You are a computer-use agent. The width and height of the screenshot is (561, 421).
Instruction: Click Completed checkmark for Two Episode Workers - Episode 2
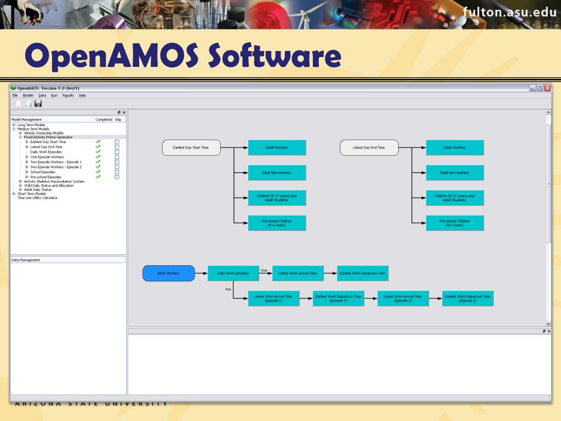point(98,167)
